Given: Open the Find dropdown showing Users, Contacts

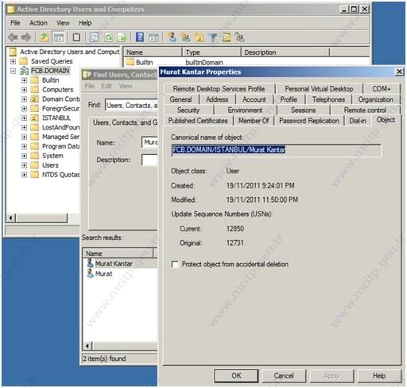Looking at the screenshot, I should point(132,106).
